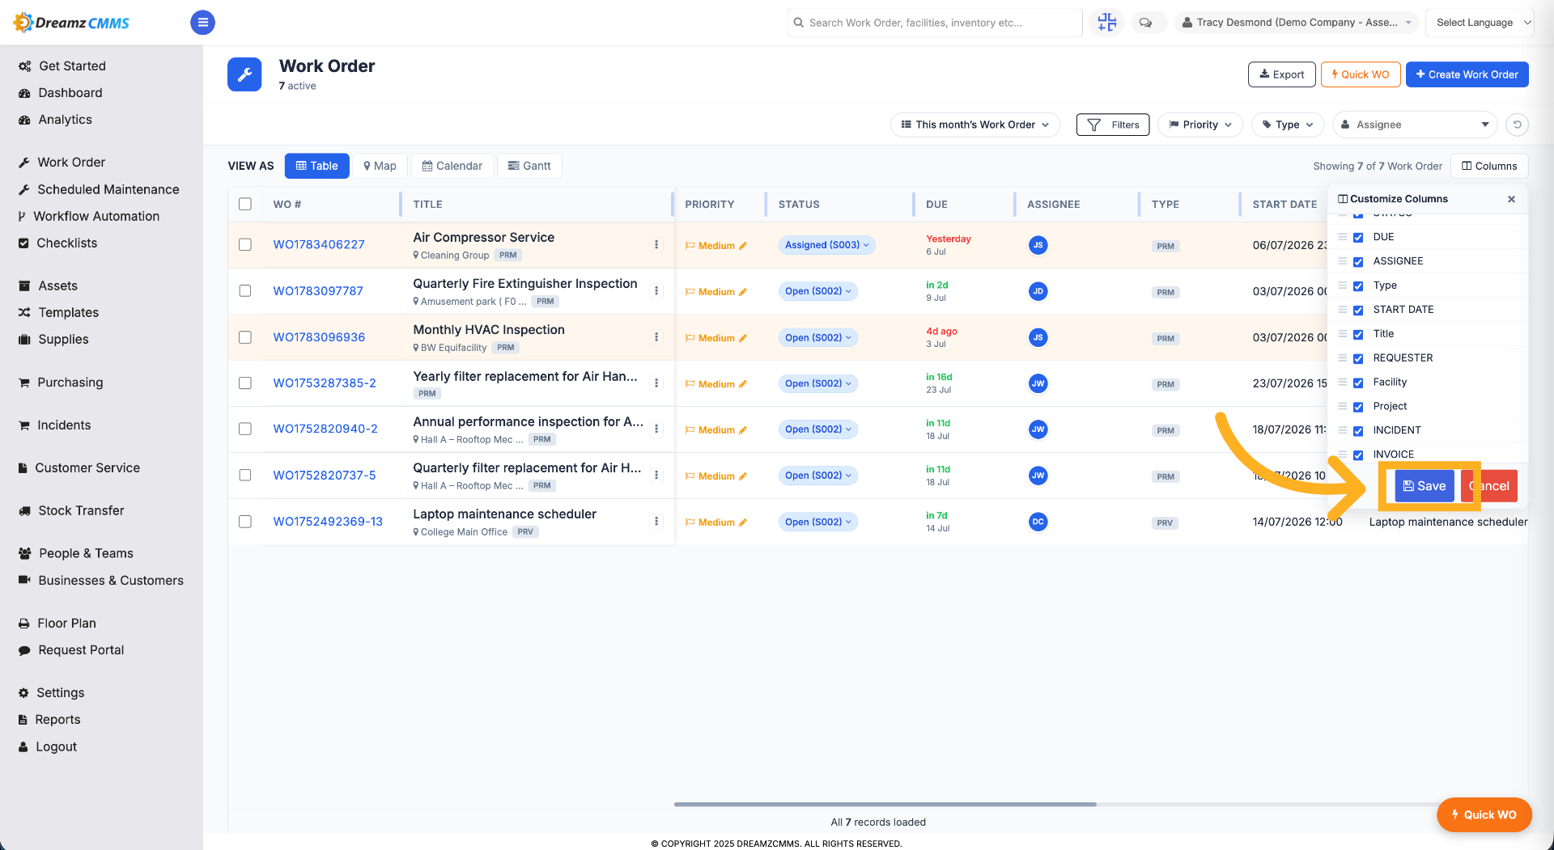The width and height of the screenshot is (1554, 850).
Task: Click the horizontal table scrollbar
Action: 885,804
